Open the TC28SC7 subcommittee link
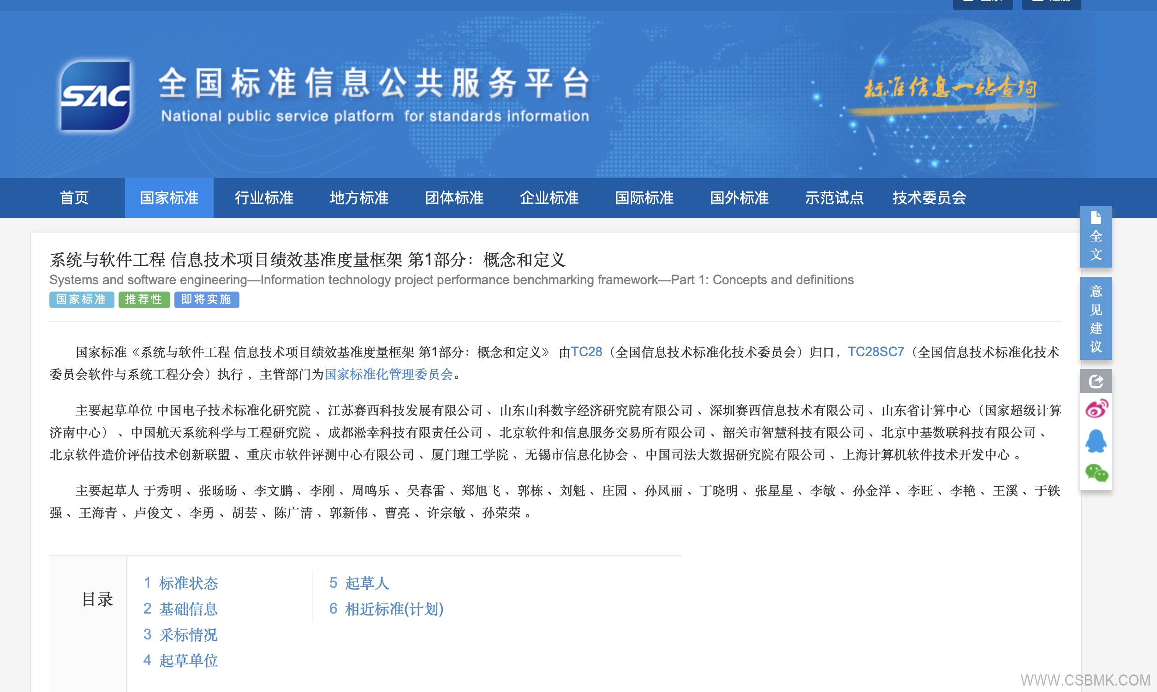The height and width of the screenshot is (692, 1157). 876,352
